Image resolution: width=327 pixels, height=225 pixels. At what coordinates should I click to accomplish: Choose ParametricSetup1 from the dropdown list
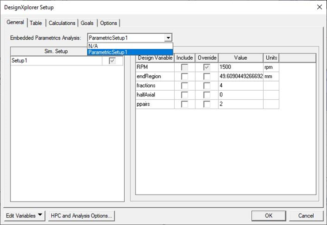tap(130, 52)
